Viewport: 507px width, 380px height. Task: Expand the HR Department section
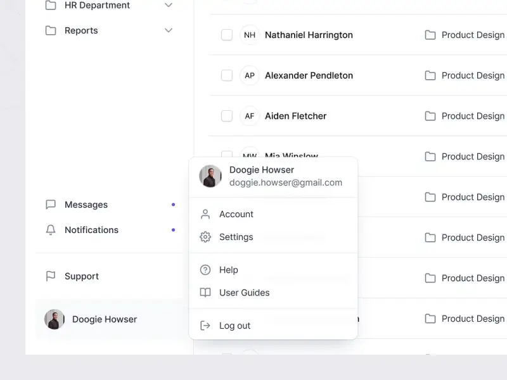[x=169, y=5]
